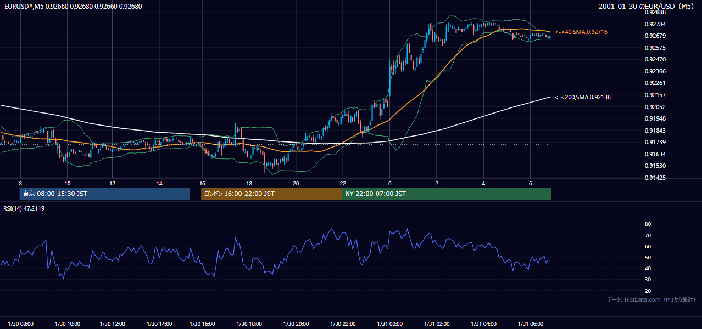The image size is (702, 329).
Task: Click price axis label 0.92157
Action: pos(654,95)
